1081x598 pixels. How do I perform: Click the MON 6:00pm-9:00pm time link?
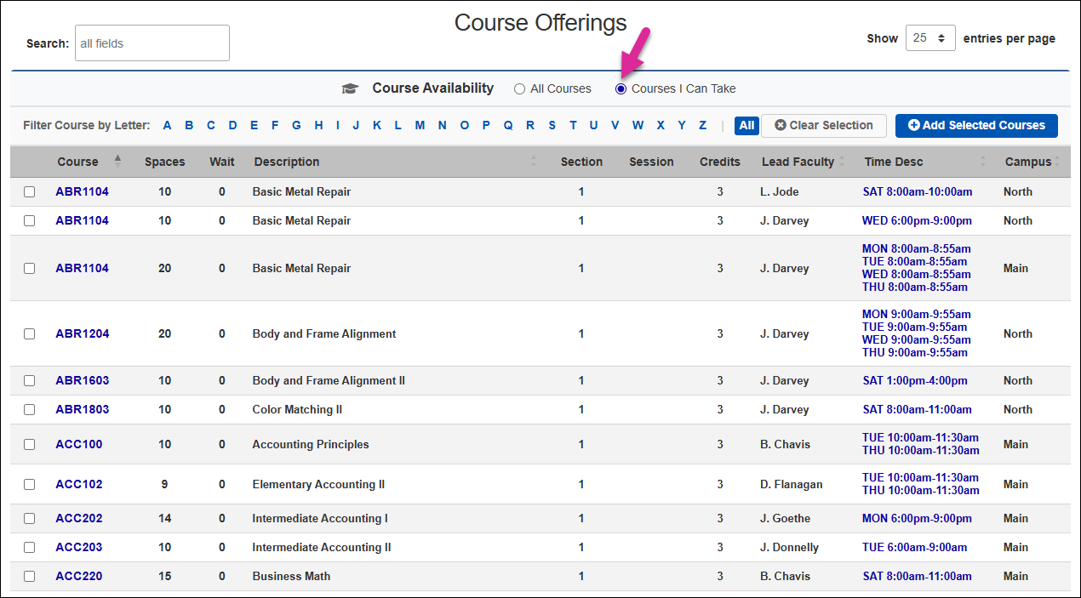pyautogui.click(x=917, y=518)
